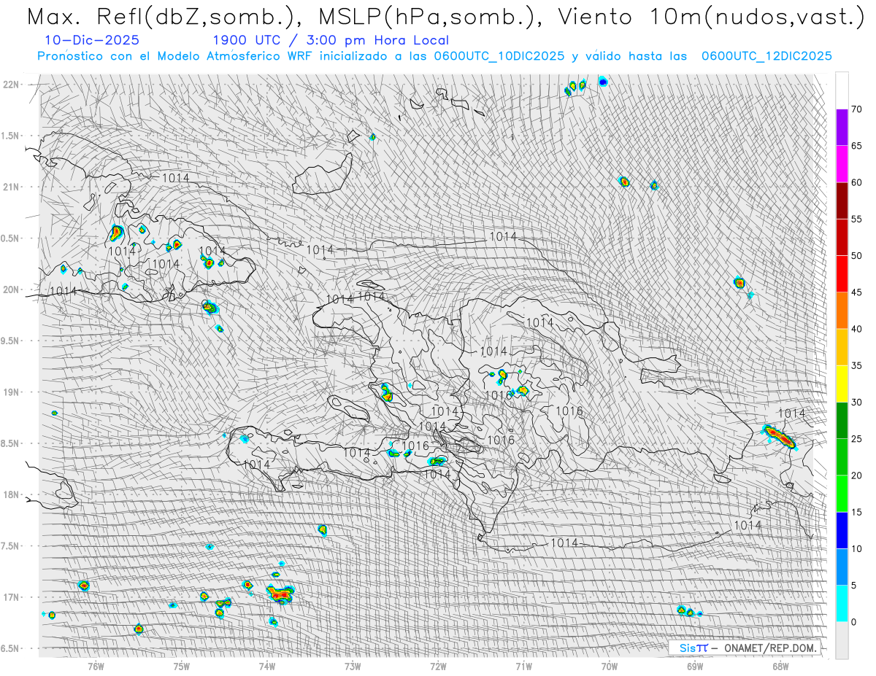The width and height of the screenshot is (876, 676).
Task: Select the maroon 55-60 dBZ color segment
Action: coord(842,201)
